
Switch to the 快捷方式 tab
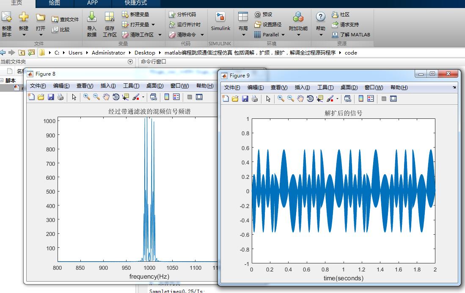[x=136, y=3]
